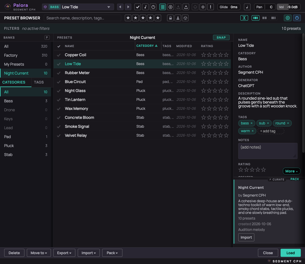Click the target circle icon before exclamation
The image size is (305, 264).
[x=203, y=7]
